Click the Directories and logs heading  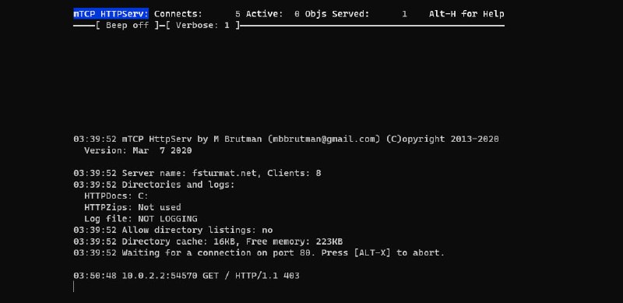tap(178, 185)
